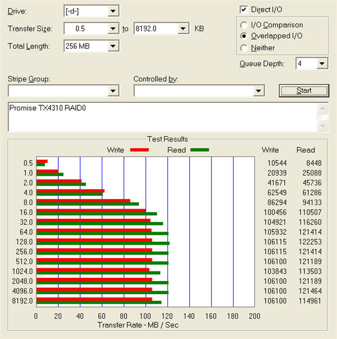Click the Write value 41671

point(277,183)
